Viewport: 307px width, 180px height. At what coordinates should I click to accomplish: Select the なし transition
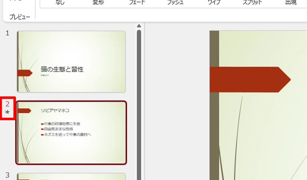(x=60, y=2)
